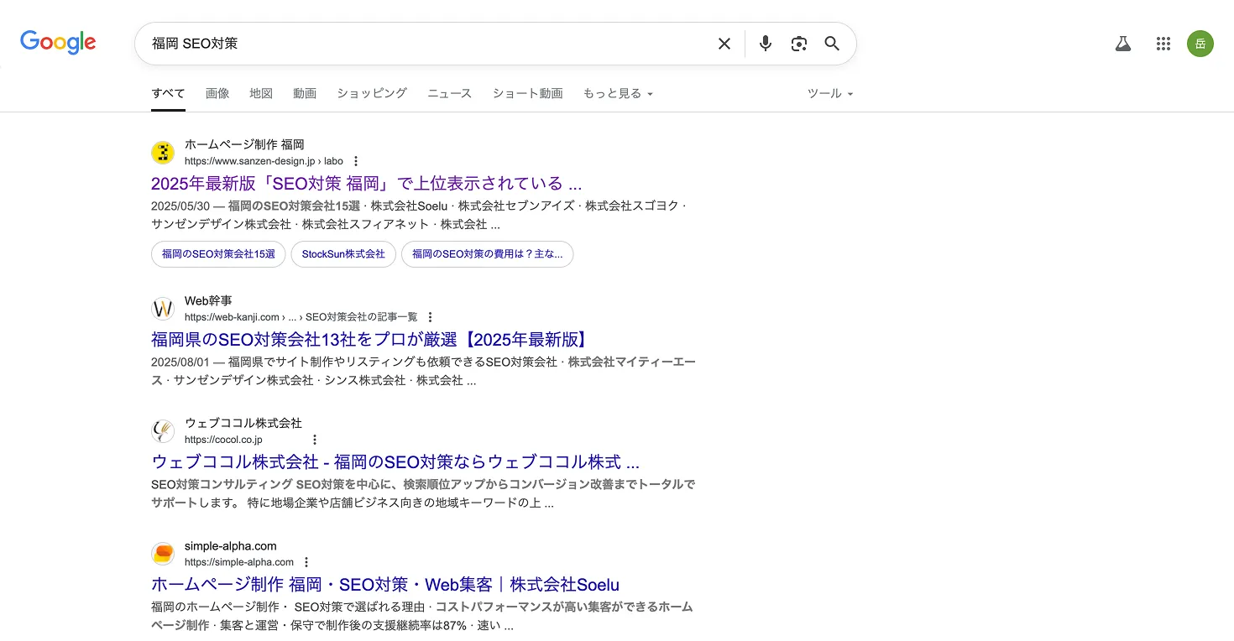Click the ウェブココル株式会社 site name
Screen dimensions: 1234x641
tap(243, 423)
